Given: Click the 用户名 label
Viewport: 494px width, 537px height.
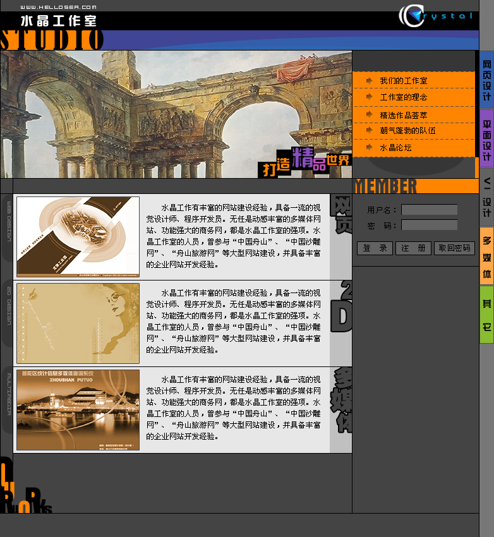Looking at the screenshot, I should [382, 210].
